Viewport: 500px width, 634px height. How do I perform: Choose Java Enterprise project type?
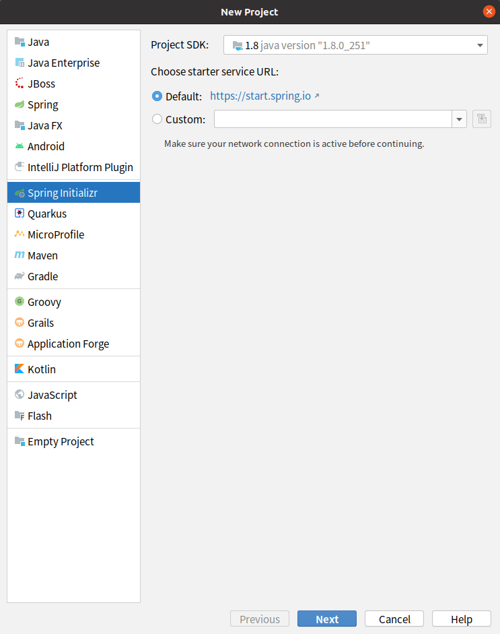tap(73, 63)
